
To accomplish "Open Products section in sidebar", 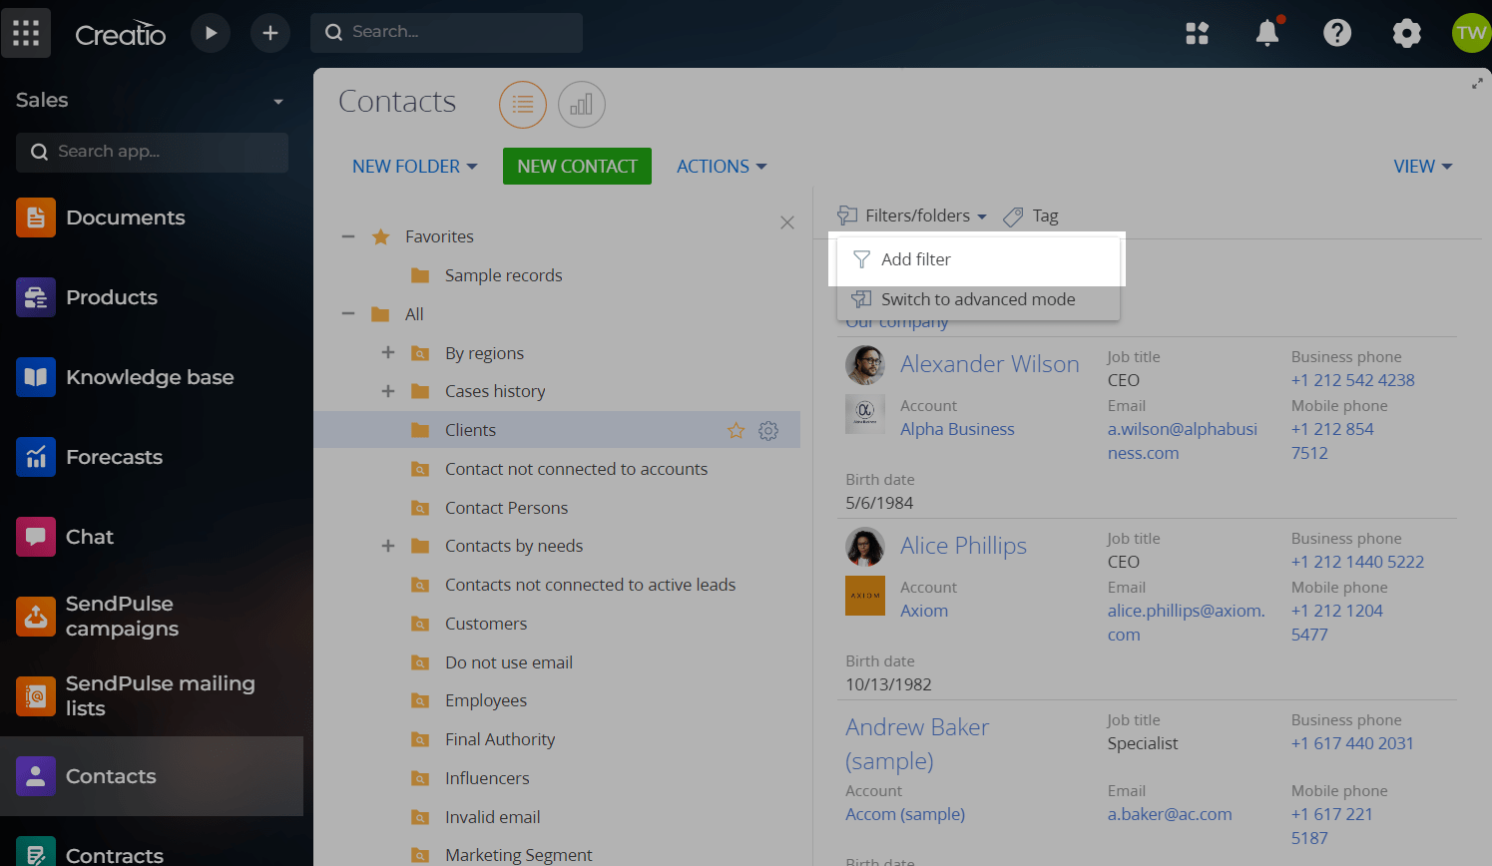I will tap(152, 297).
